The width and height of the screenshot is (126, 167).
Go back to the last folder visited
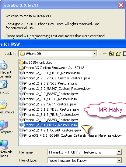pyautogui.click(x=105, y=54)
